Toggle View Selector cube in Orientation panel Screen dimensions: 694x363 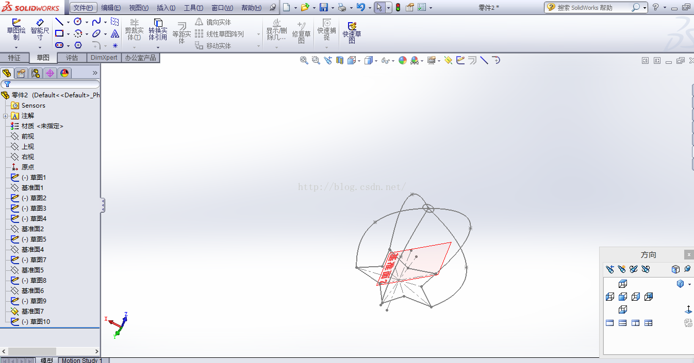pyautogui.click(x=675, y=269)
